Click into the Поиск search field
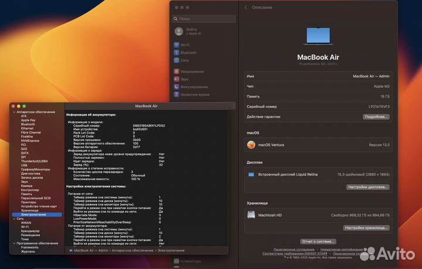Viewport: 422px width, 269px height. 204,19
